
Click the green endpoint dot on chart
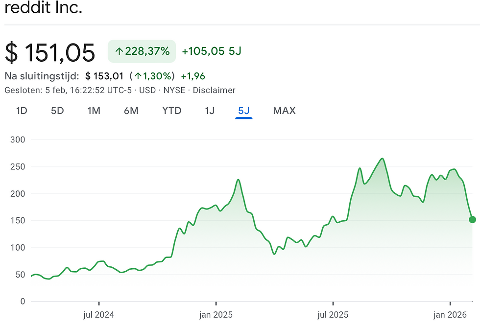pyautogui.click(x=472, y=219)
